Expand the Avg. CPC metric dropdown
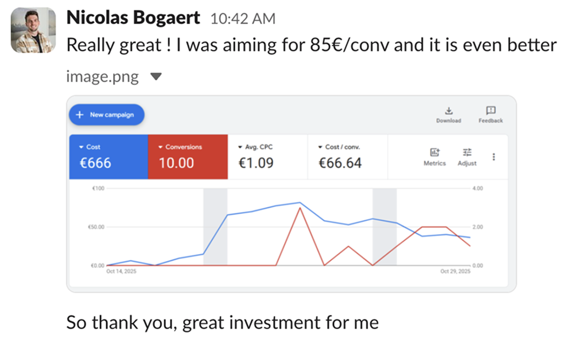 point(240,147)
